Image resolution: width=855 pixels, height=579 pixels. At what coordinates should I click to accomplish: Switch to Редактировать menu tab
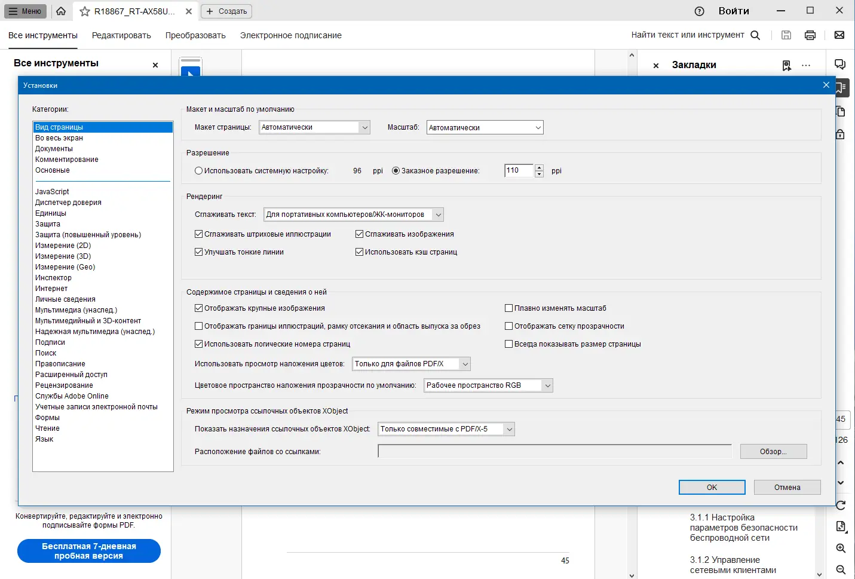tap(121, 35)
